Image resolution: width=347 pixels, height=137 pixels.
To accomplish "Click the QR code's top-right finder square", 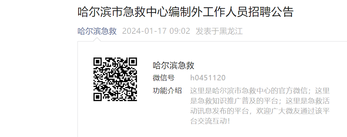I will point(133,62).
